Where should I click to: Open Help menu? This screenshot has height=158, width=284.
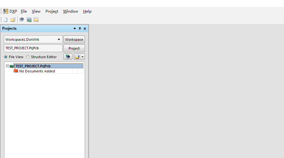tap(87, 11)
